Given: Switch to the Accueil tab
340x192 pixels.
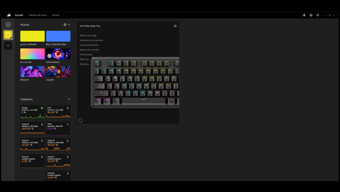Looking at the screenshot, I should [x=19, y=15].
